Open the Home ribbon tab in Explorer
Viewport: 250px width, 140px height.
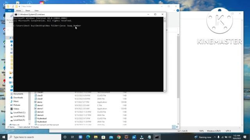[x=18, y=10]
